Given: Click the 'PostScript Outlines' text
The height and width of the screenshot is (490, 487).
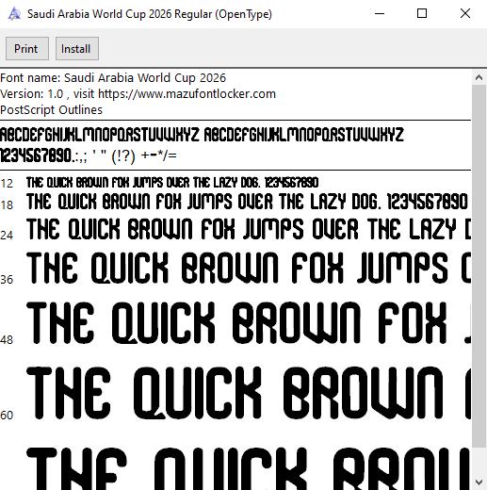Looking at the screenshot, I should (x=51, y=110).
